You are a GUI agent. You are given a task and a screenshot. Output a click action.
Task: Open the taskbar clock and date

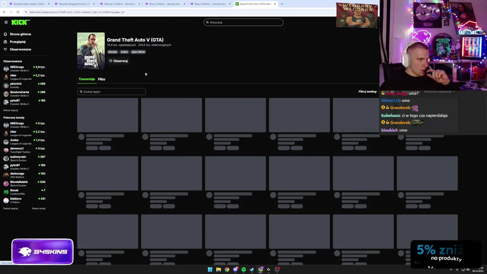(x=478, y=269)
